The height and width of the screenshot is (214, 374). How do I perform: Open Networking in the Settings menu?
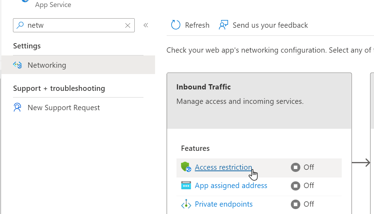[78, 65]
